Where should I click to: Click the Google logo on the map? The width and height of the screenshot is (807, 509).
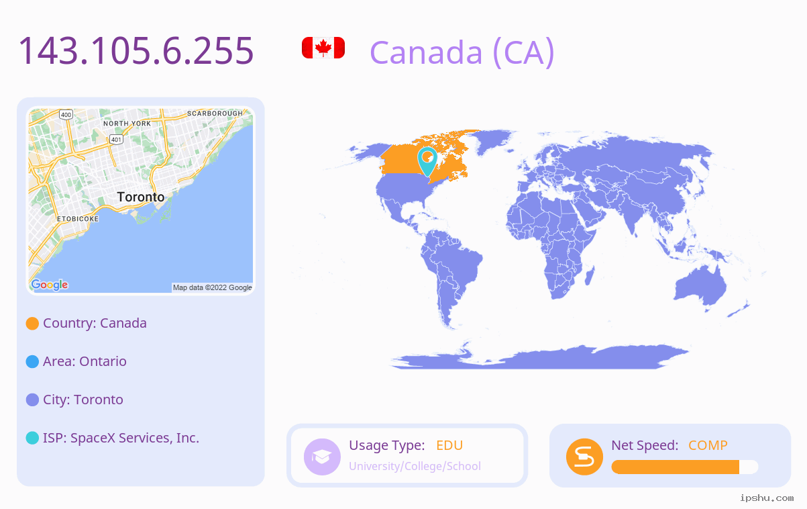pos(50,285)
